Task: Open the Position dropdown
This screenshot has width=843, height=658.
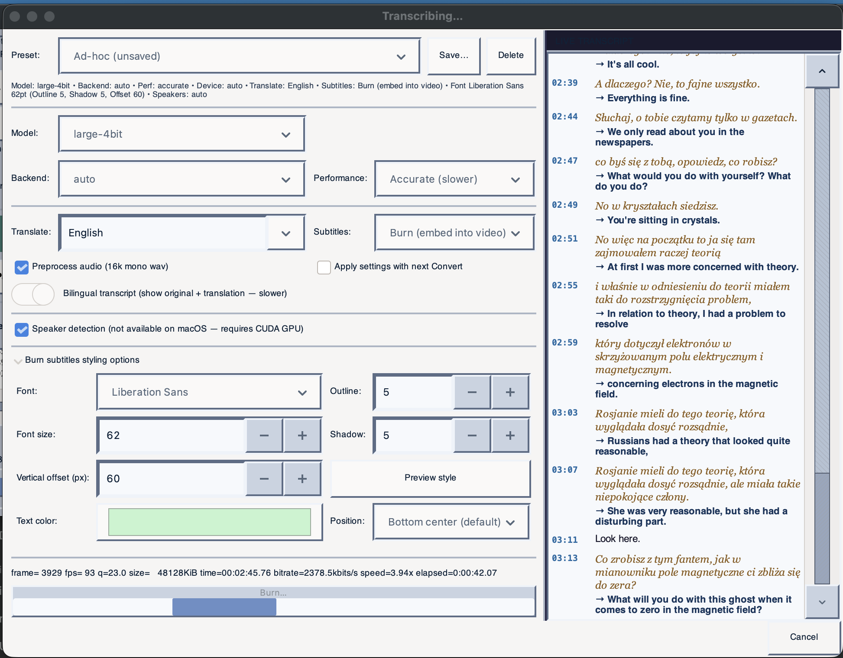Action: (x=451, y=522)
